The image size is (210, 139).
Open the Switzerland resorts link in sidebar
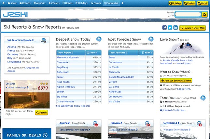coord(14,62)
